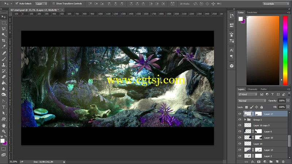Add a layer mask from Layers panel
The image size is (292, 164).
coord(259,162)
